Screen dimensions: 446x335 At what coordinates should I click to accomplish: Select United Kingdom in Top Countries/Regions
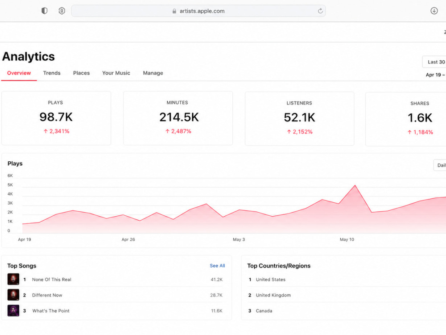pyautogui.click(x=273, y=295)
